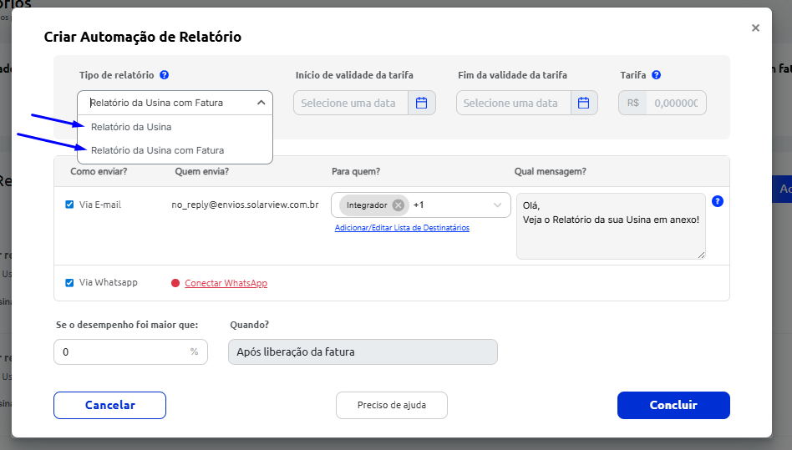Toggle the Via E-mail checkbox
This screenshot has width=792, height=450.
[69, 205]
